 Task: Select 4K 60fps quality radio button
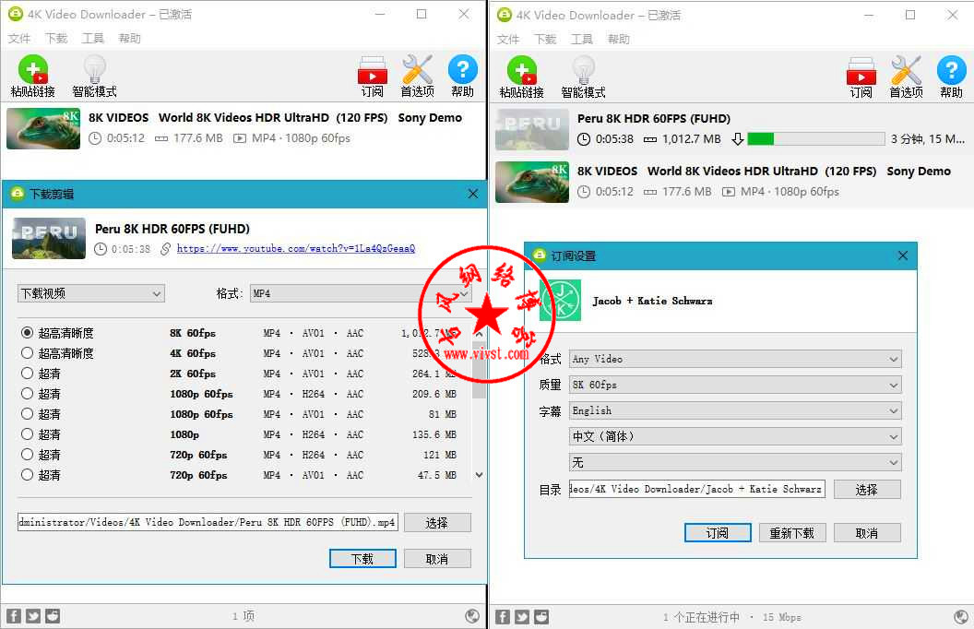(27, 352)
